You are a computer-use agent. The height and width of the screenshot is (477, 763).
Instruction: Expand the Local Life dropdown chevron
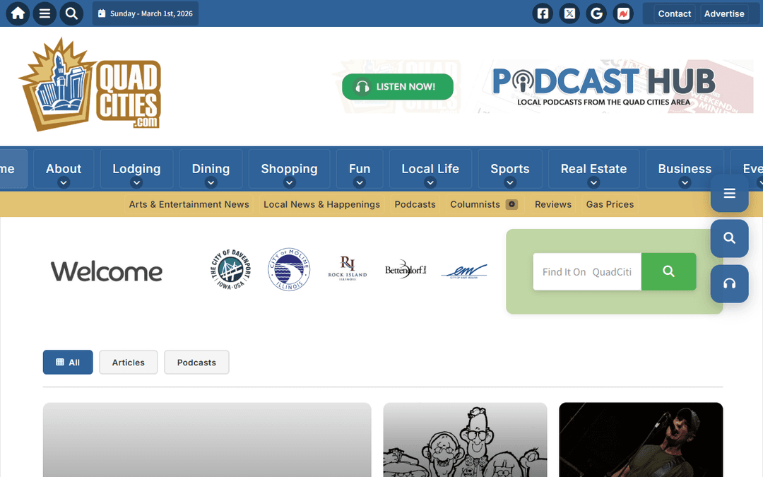(430, 183)
